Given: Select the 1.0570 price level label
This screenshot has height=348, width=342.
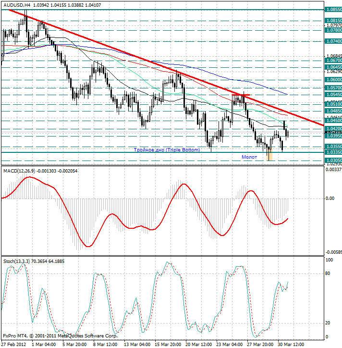Looking at the screenshot, I should coord(333,88).
